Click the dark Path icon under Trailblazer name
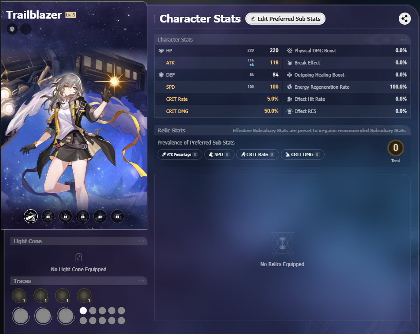The height and width of the screenshot is (334, 420). click(26, 29)
